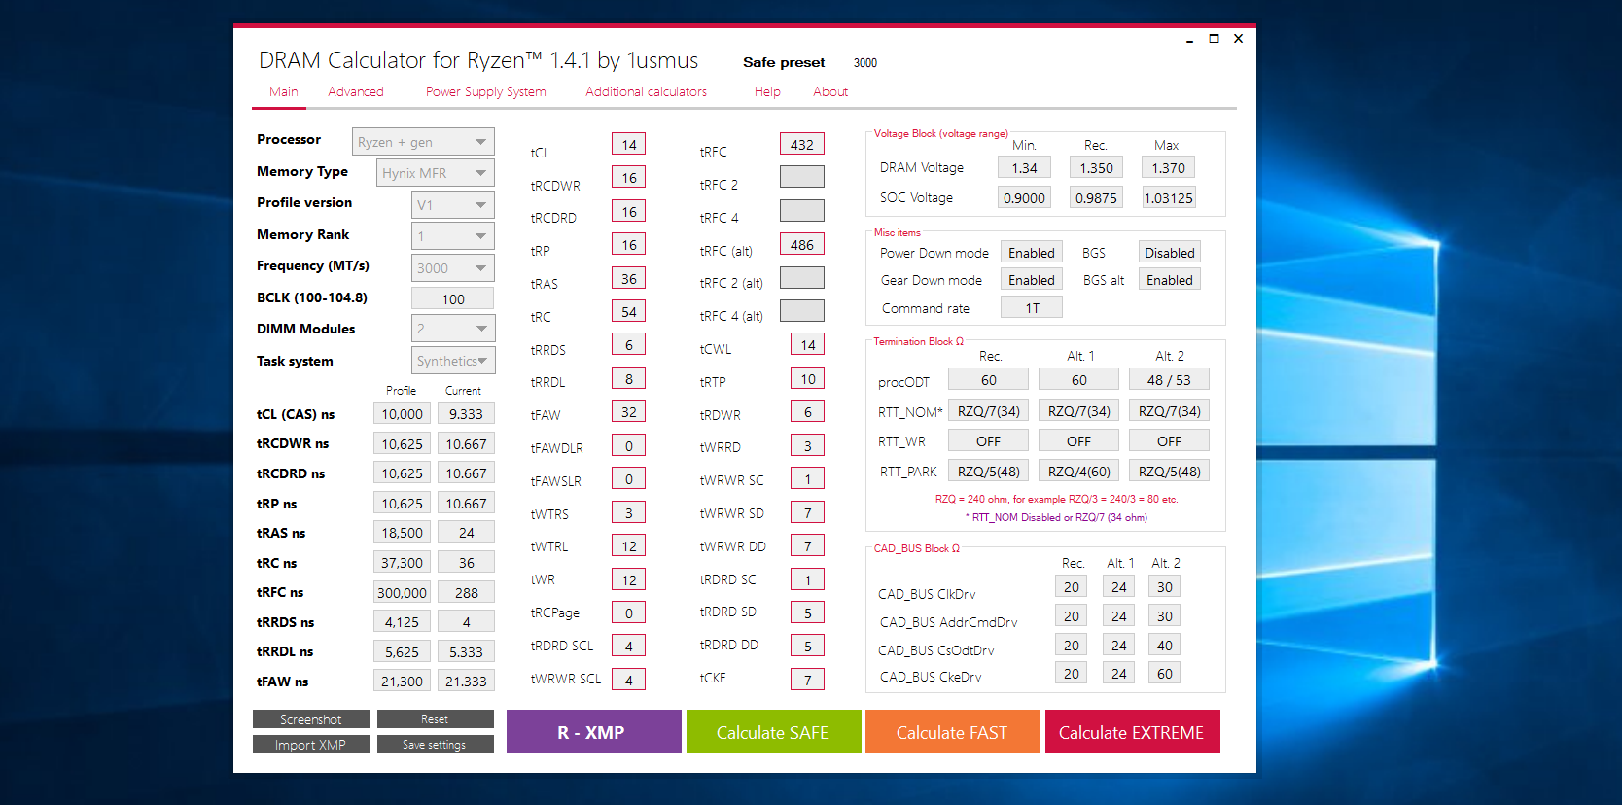The width and height of the screenshot is (1622, 805).
Task: Open the Memory Rank dropdown
Action: pyautogui.click(x=453, y=236)
